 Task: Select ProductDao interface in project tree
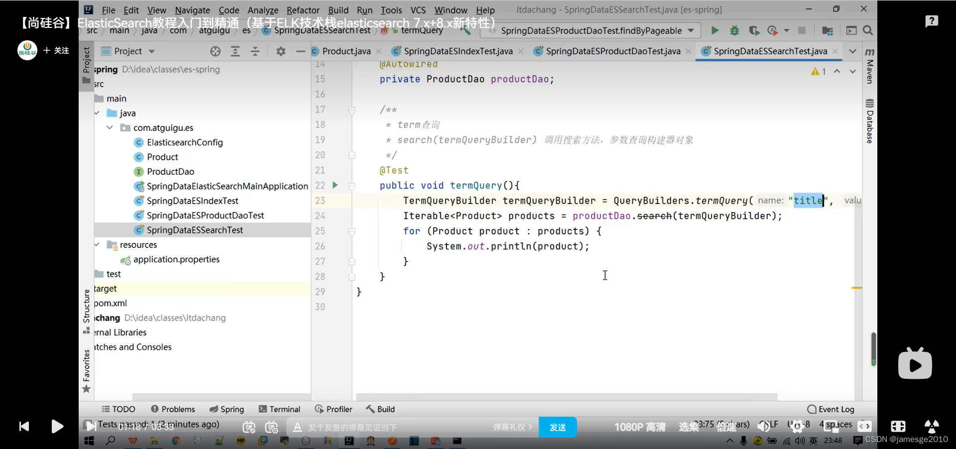tap(170, 172)
